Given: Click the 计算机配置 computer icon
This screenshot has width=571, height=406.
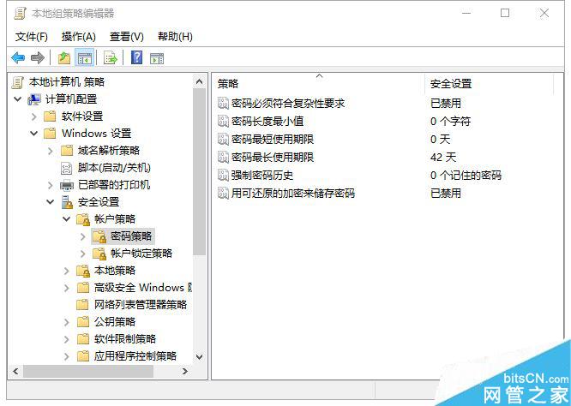Looking at the screenshot, I should pyautogui.click(x=34, y=99).
